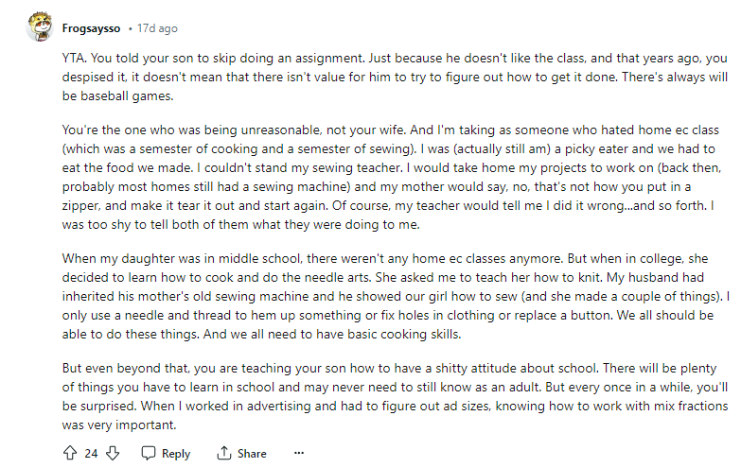Click the vote count showing 24
The image size is (741, 468).
pyautogui.click(x=91, y=453)
